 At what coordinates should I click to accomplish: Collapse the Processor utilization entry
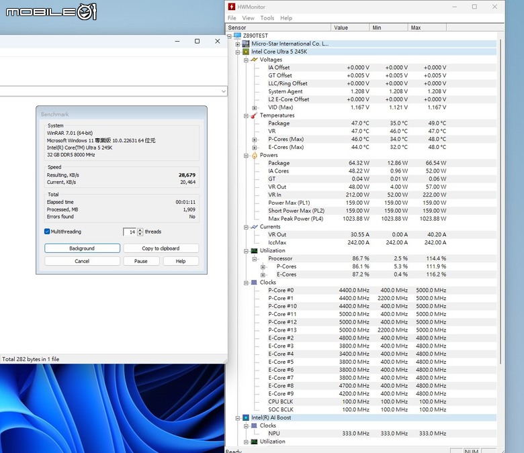255,259
